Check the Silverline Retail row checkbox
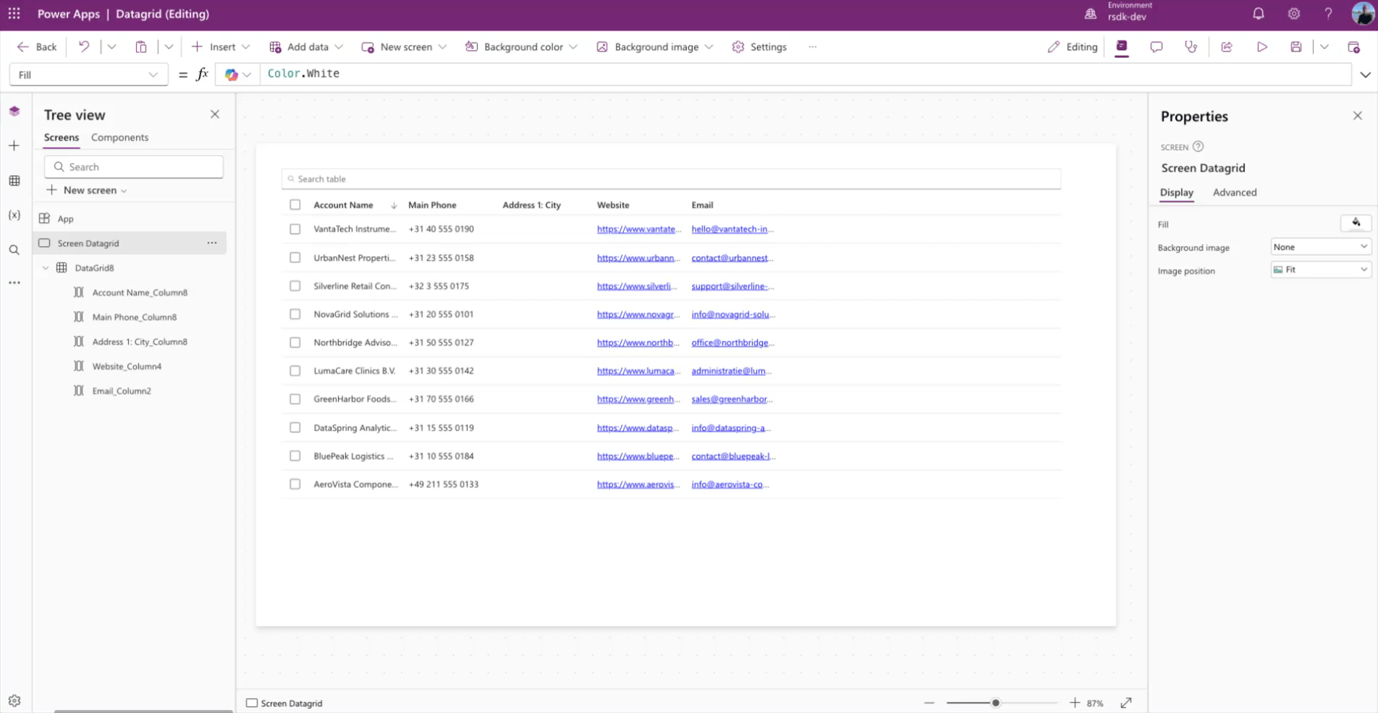The height and width of the screenshot is (713, 1378). coord(295,286)
